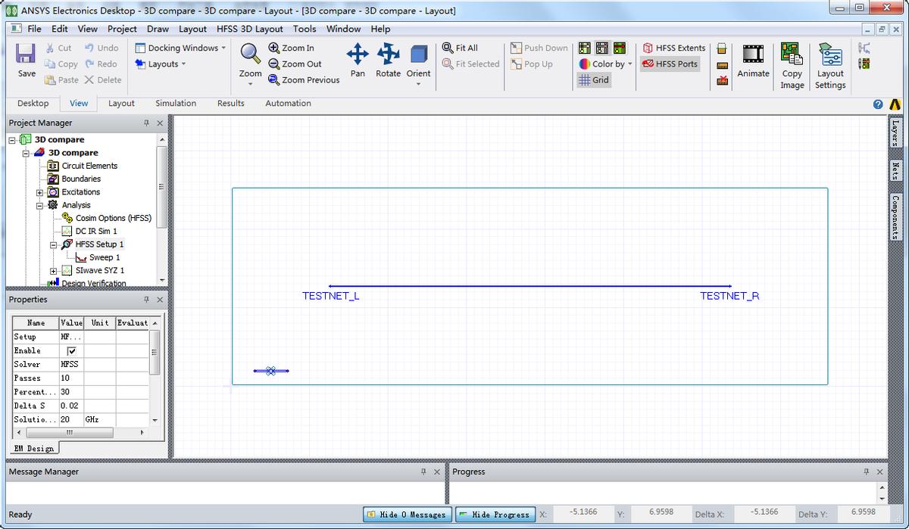
Task: Open the HFSS 3D Layout menu
Action: click(x=249, y=29)
